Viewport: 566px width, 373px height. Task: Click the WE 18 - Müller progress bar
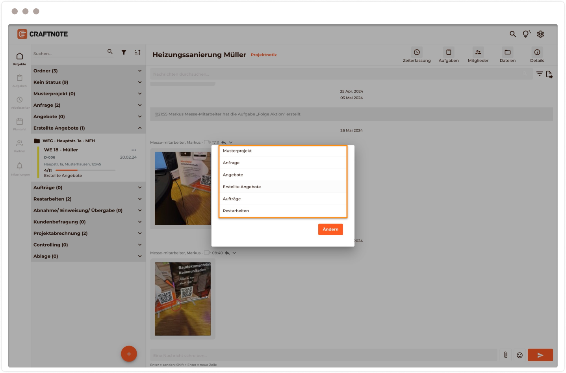tap(85, 170)
